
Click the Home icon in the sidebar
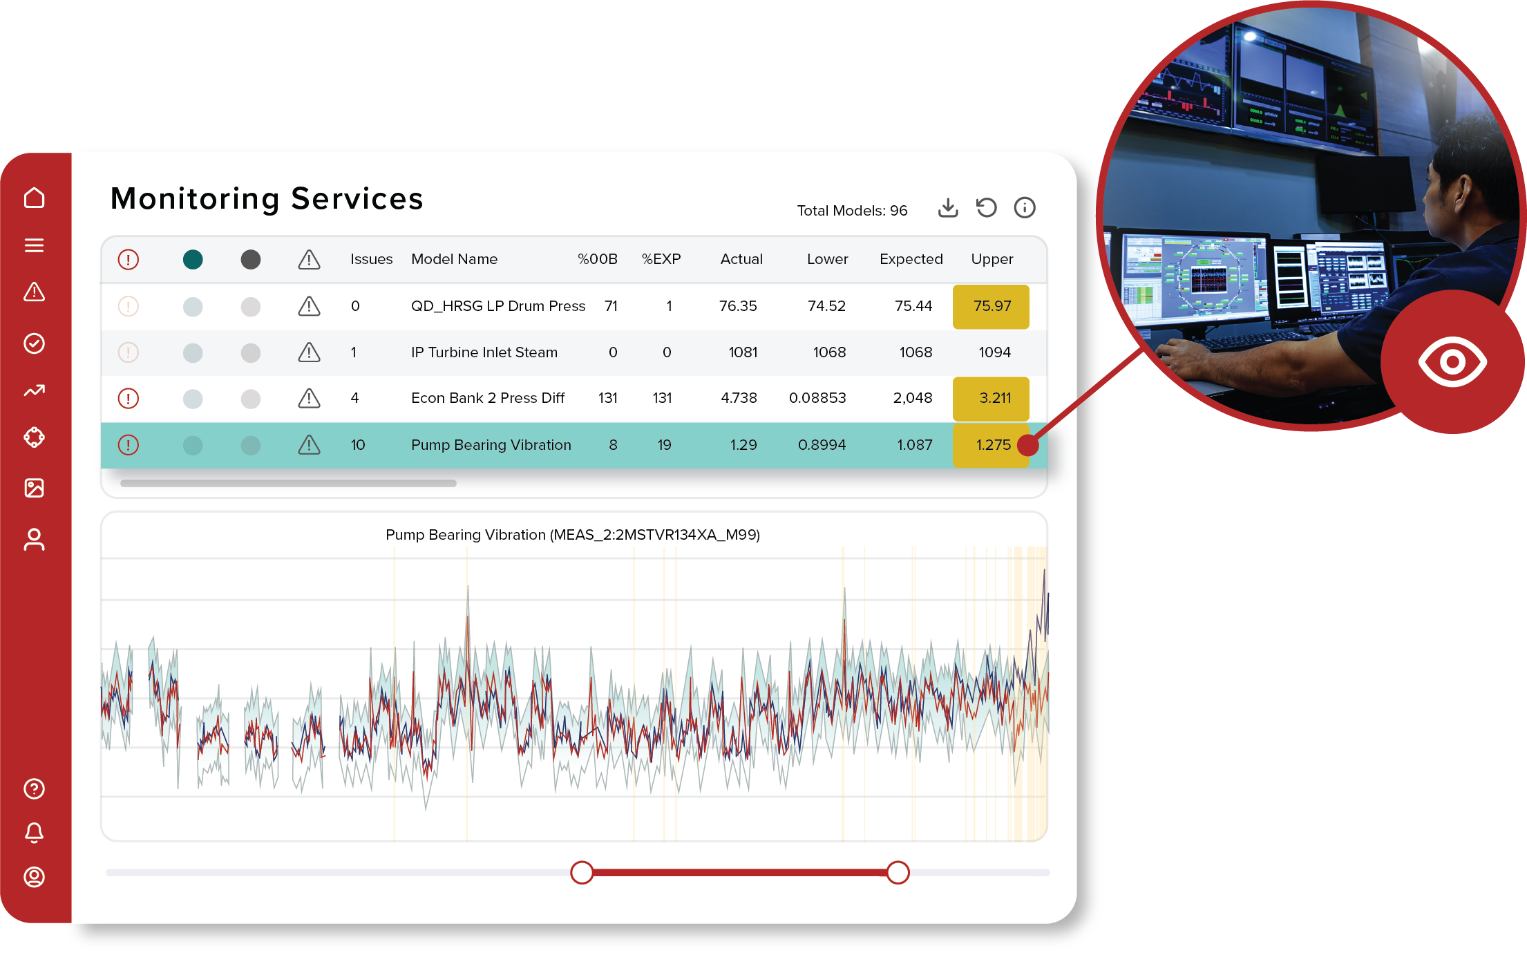pos(35,198)
